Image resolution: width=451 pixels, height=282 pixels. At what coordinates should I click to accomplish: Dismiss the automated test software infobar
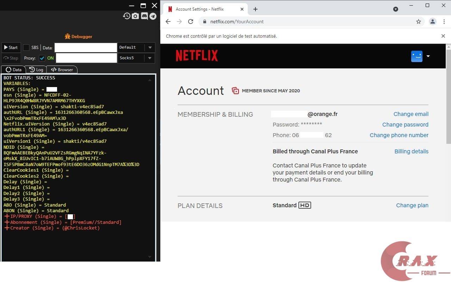coord(443,36)
